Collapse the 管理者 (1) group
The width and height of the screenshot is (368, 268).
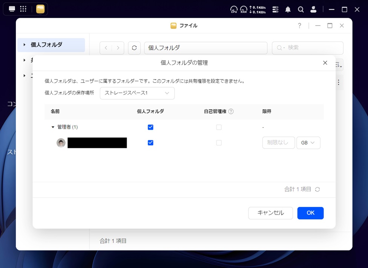[x=53, y=127]
